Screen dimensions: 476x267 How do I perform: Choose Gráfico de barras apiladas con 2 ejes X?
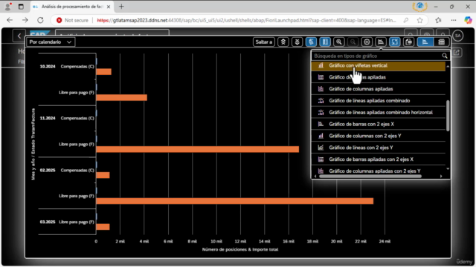click(x=379, y=159)
